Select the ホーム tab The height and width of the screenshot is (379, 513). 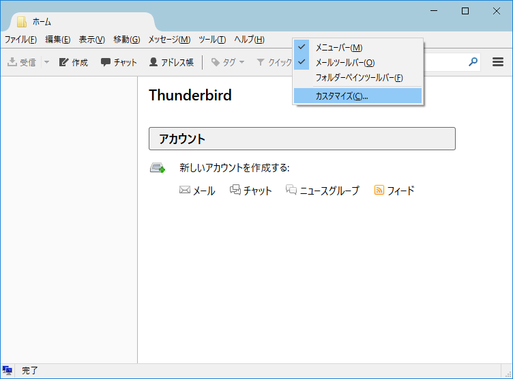pos(82,22)
